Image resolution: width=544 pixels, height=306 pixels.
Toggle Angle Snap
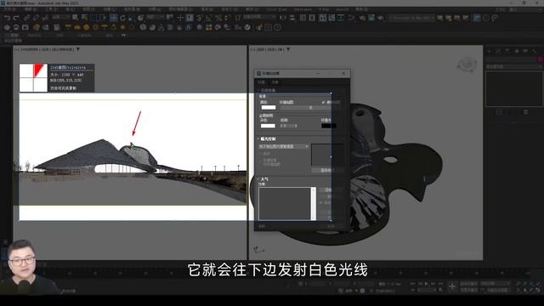tap(208, 17)
